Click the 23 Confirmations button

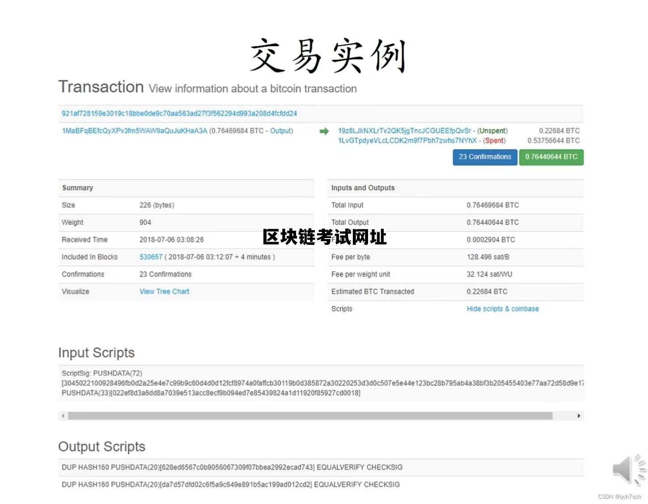tap(485, 157)
